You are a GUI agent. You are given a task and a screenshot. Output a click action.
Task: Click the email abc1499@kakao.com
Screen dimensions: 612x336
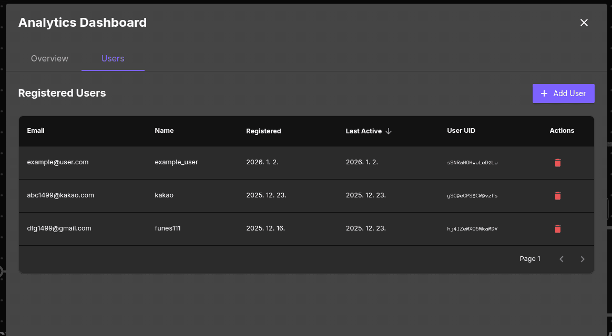pyautogui.click(x=62, y=195)
